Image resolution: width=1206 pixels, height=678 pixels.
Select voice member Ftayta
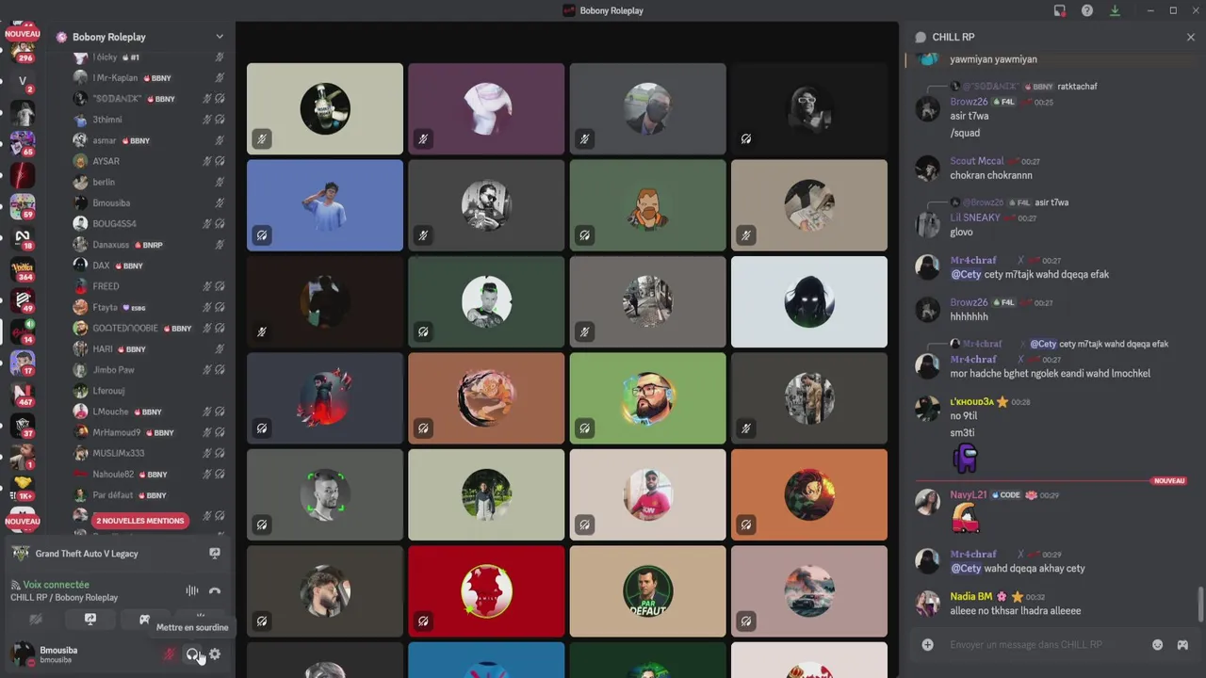pyautogui.click(x=105, y=307)
